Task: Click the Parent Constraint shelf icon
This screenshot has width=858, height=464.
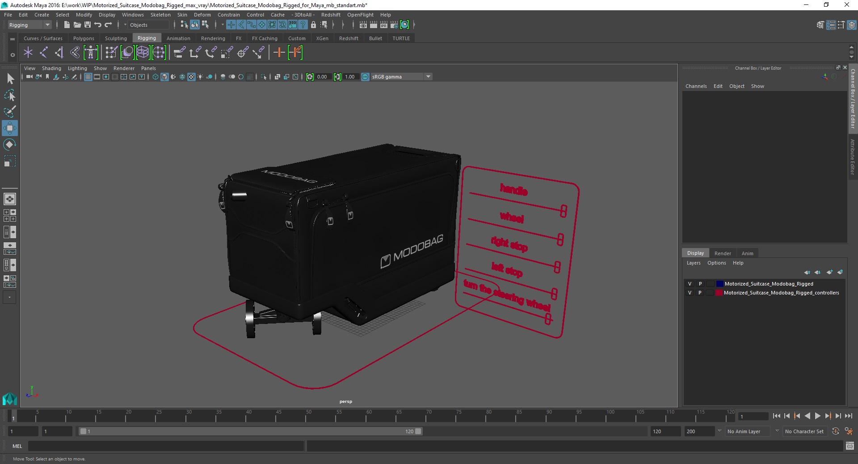Action: [x=180, y=53]
